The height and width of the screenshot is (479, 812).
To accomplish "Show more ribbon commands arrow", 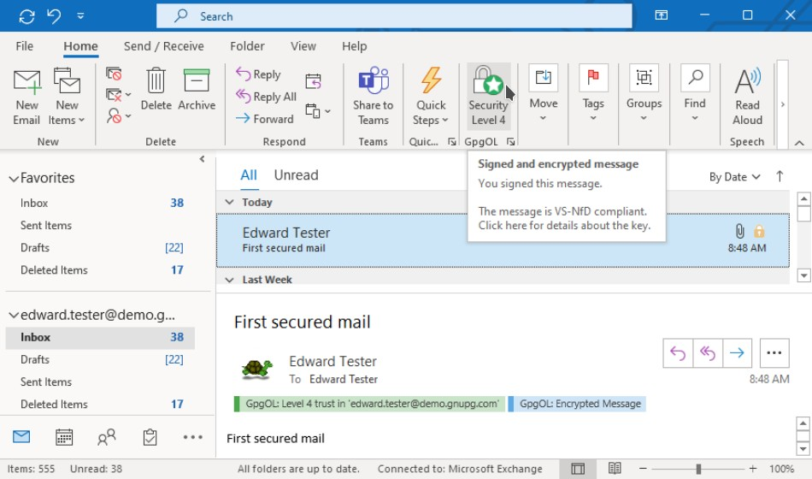I will [782, 104].
